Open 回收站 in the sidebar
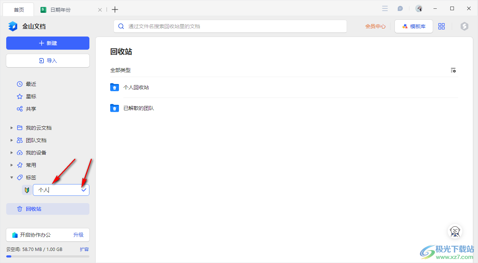Image resolution: width=478 pixels, height=263 pixels. coord(48,209)
